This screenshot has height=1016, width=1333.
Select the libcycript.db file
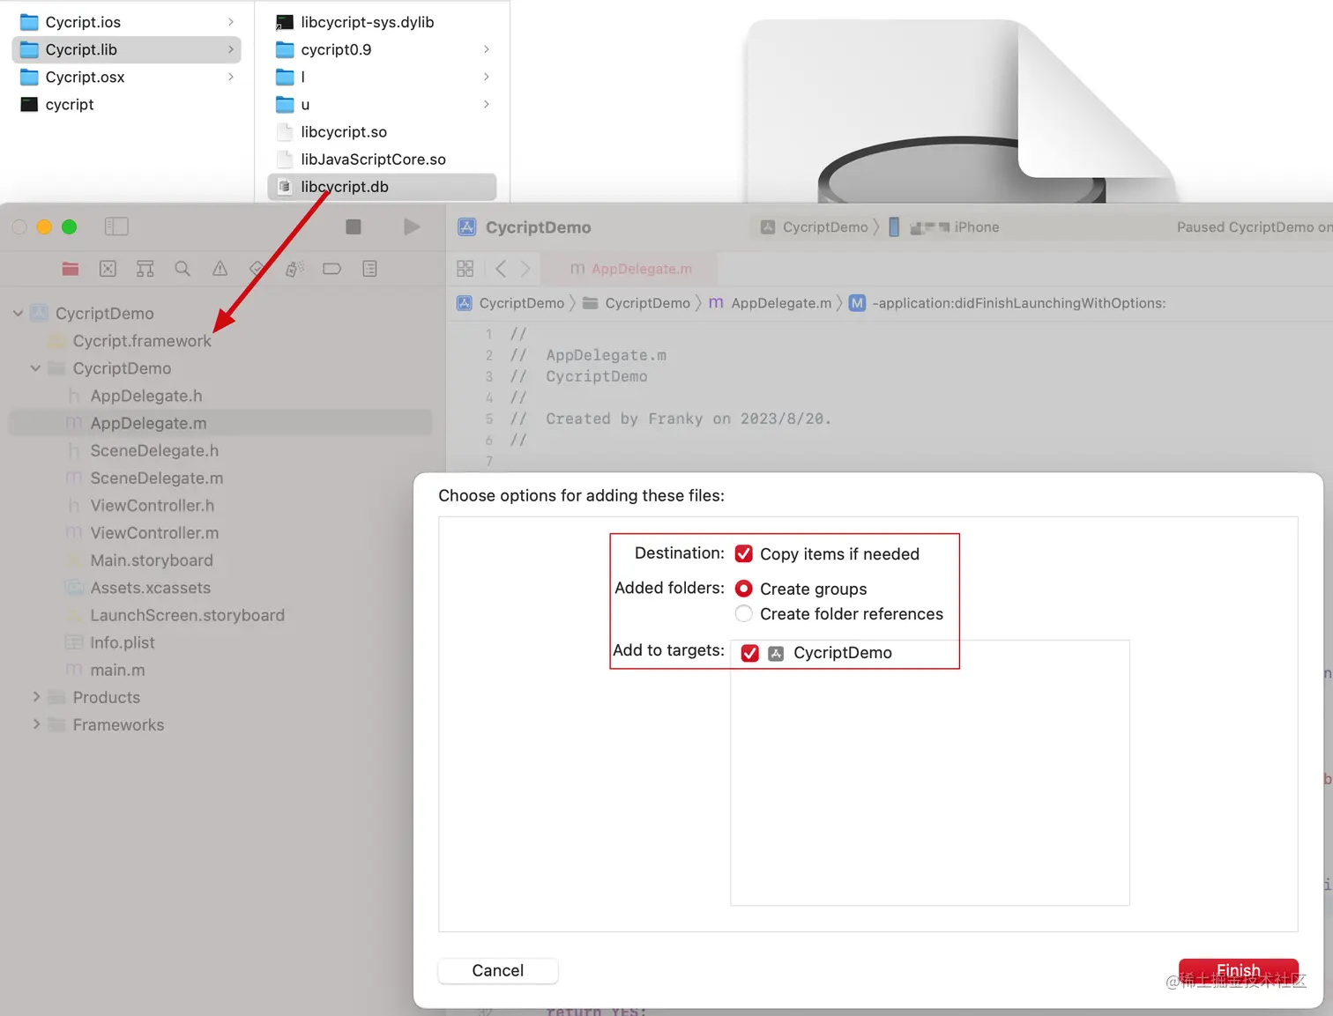pos(382,186)
